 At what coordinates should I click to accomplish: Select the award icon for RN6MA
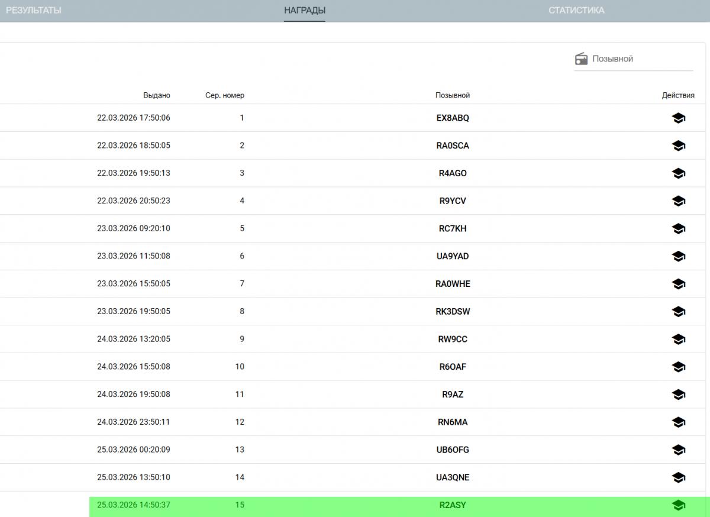(x=678, y=422)
